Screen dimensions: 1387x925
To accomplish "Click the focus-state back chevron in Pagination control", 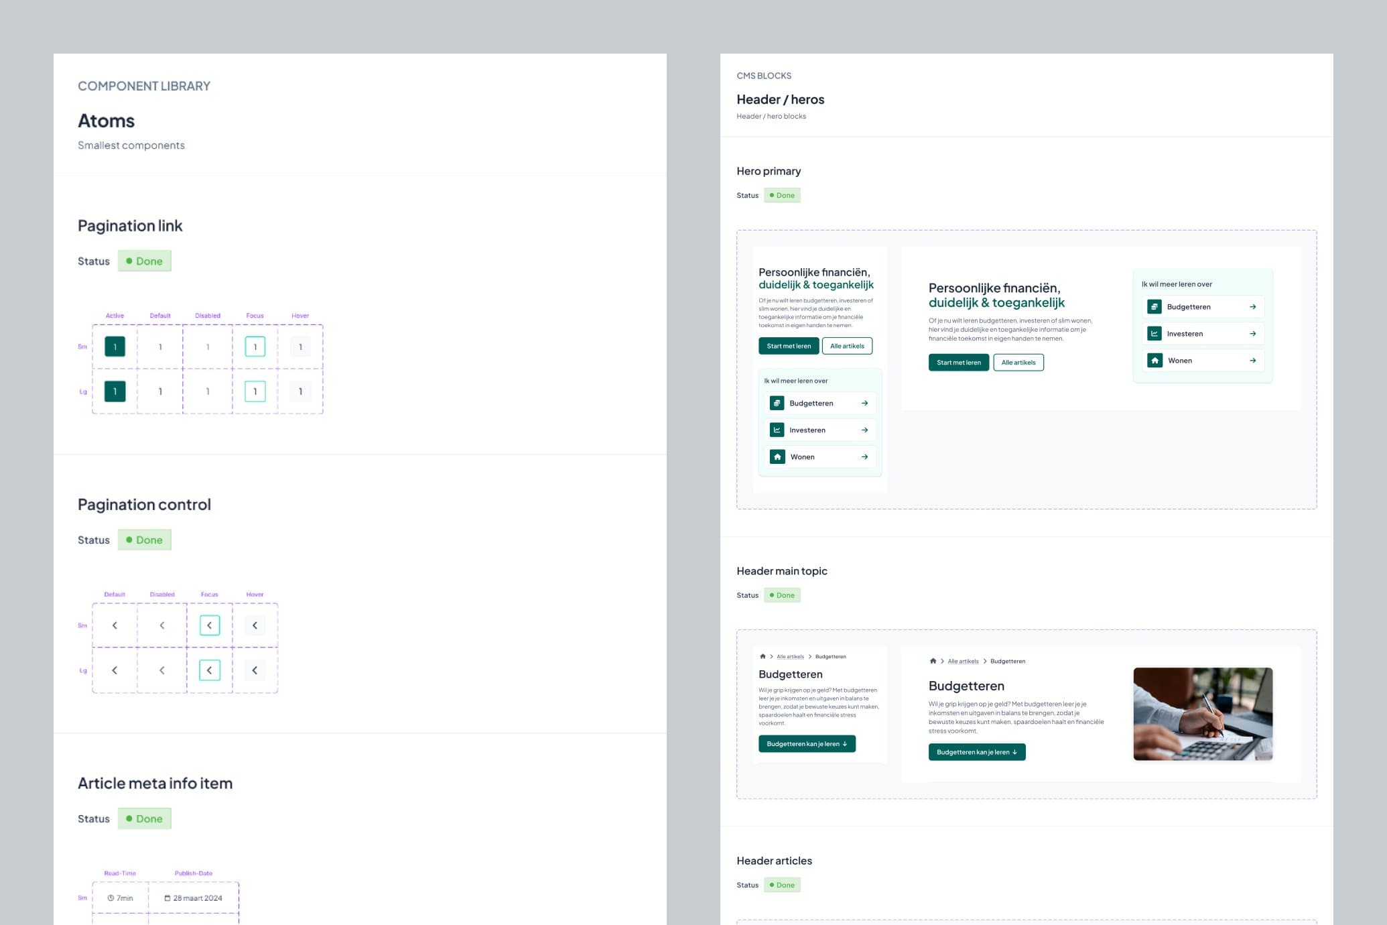I will (x=209, y=625).
